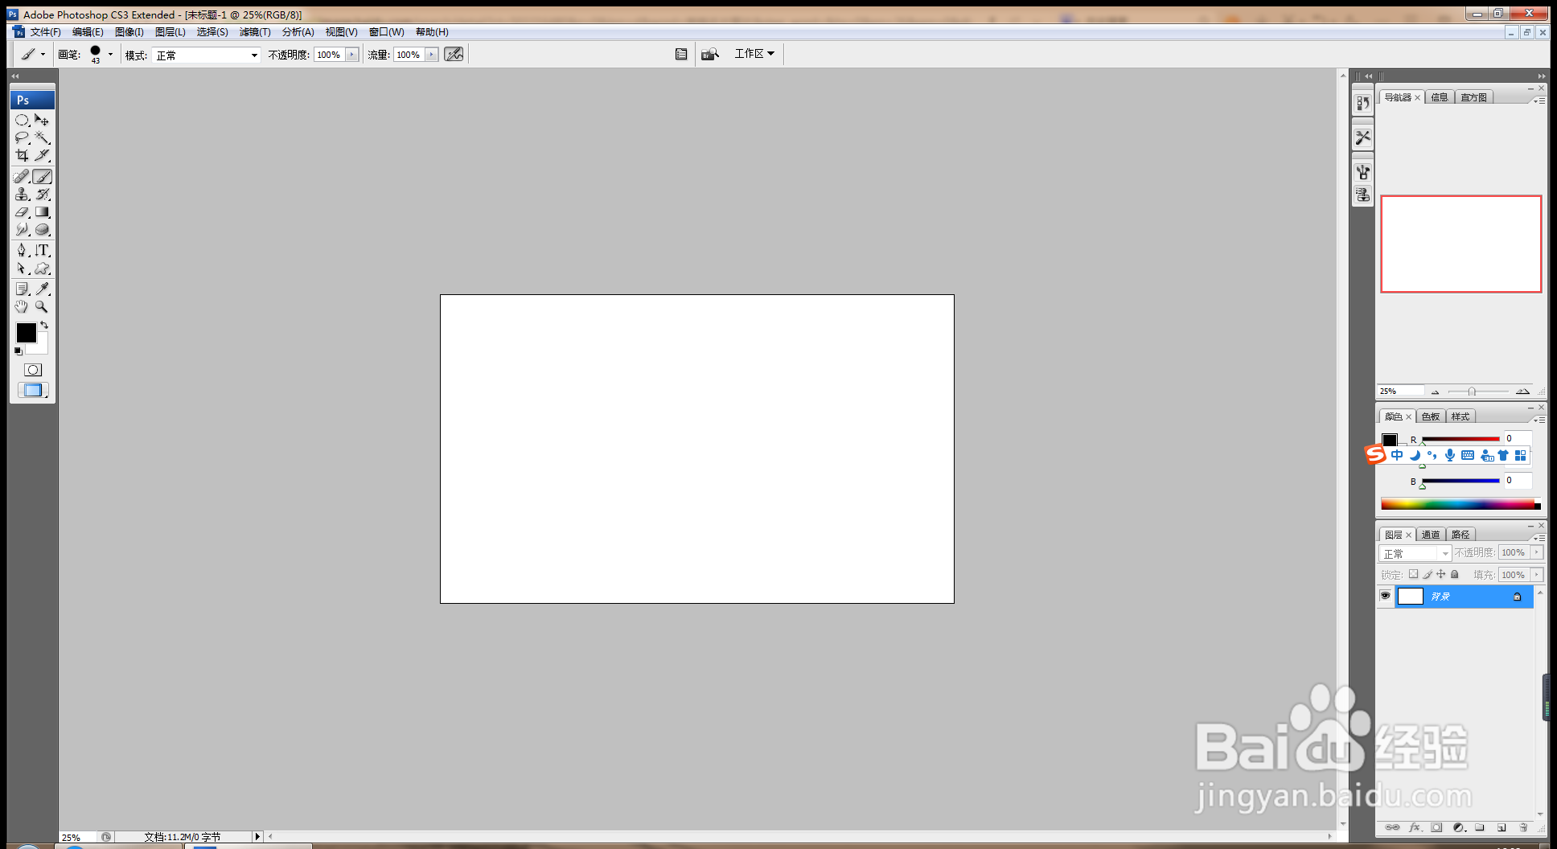Image resolution: width=1557 pixels, height=849 pixels.
Task: Select the Magic Wand tool
Action: 42,137
